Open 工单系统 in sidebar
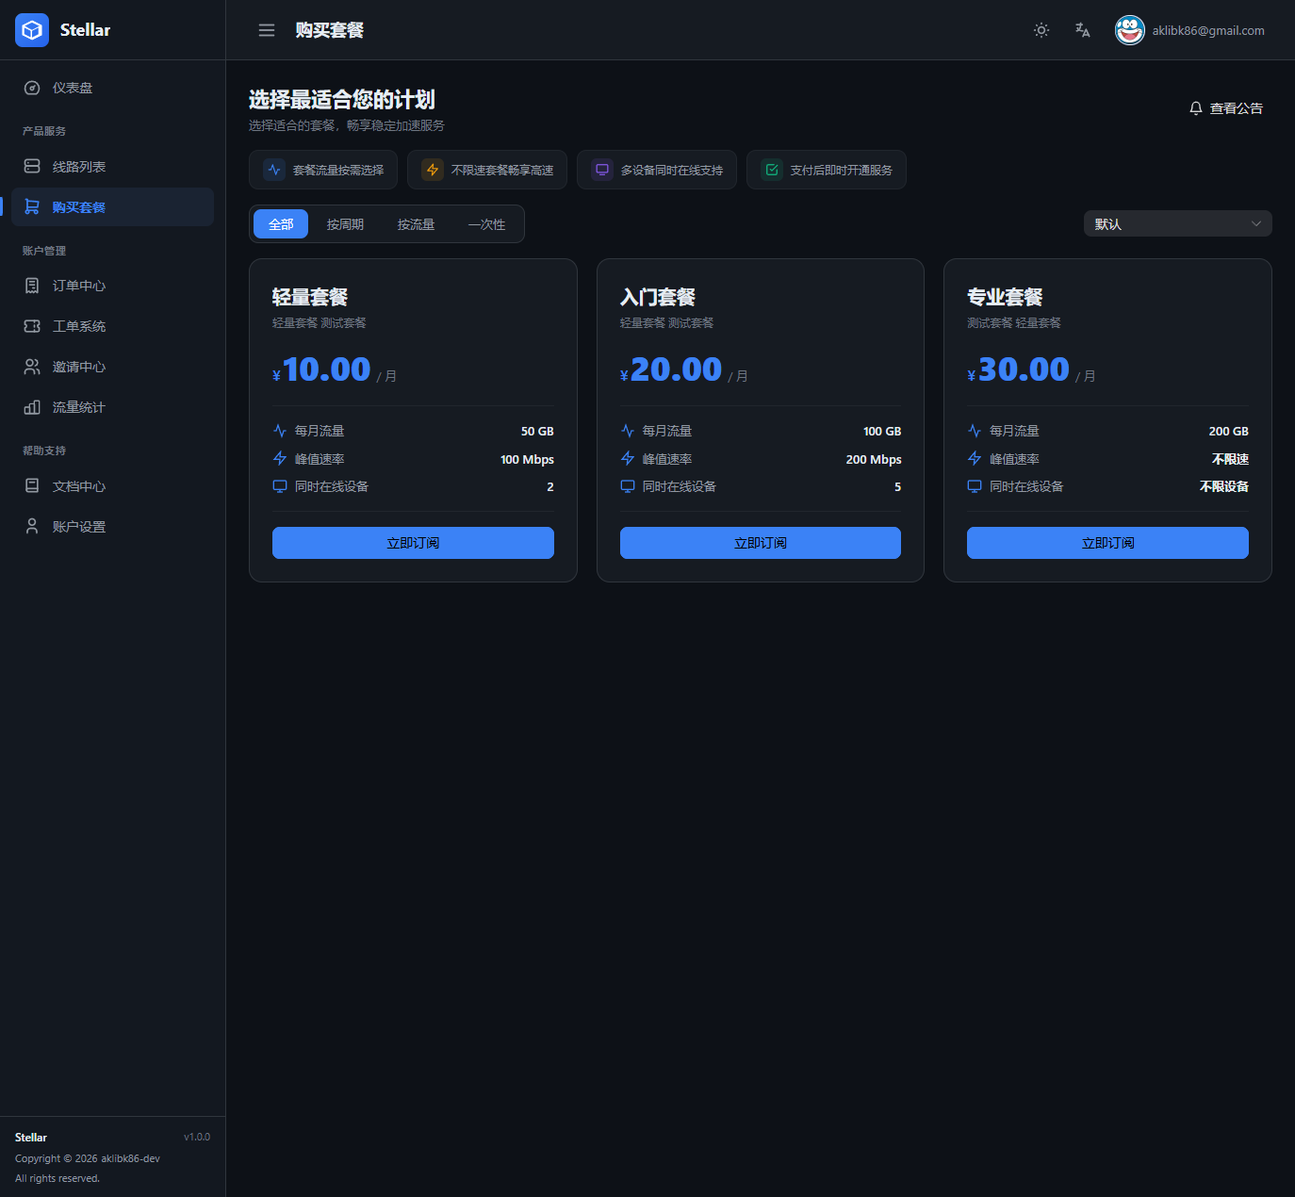Screen dimensions: 1295x1197 pyautogui.click(x=113, y=326)
